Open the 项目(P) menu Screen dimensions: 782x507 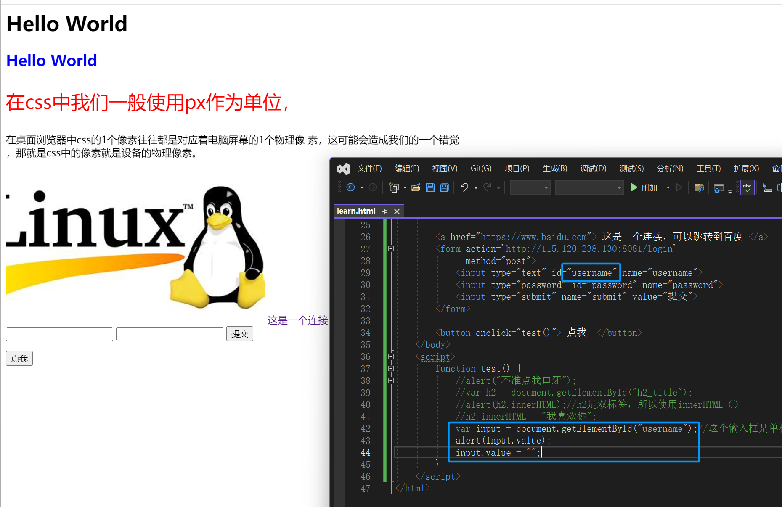point(517,169)
